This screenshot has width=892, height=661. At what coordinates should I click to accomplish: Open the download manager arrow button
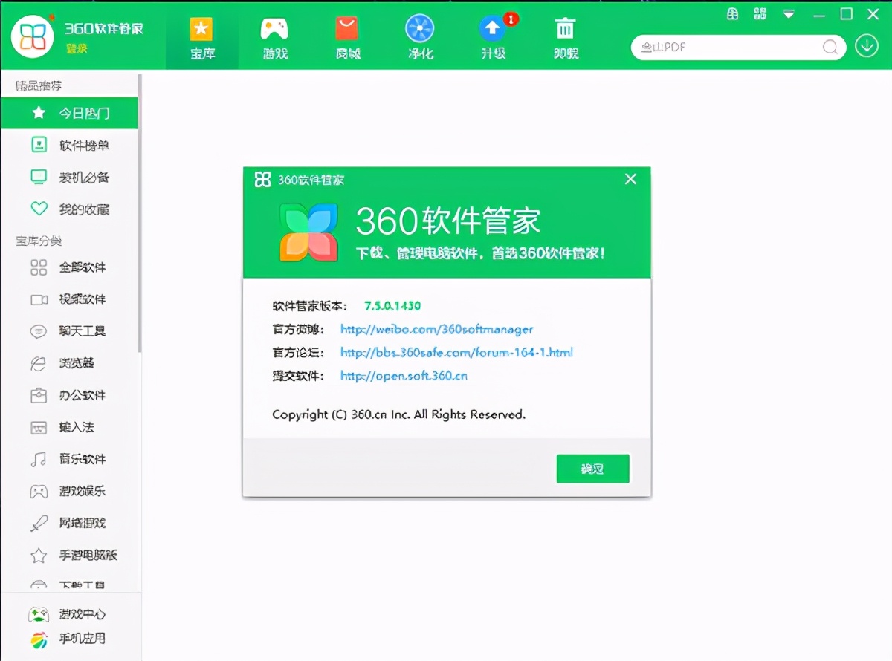click(x=866, y=46)
